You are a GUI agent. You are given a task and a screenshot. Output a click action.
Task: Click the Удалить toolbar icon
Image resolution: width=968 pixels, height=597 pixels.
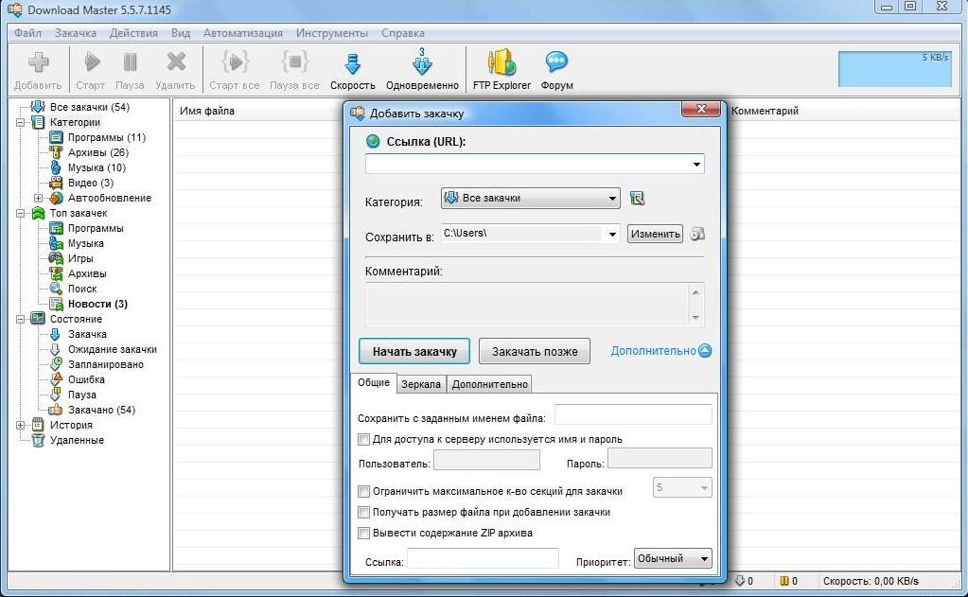point(176,61)
